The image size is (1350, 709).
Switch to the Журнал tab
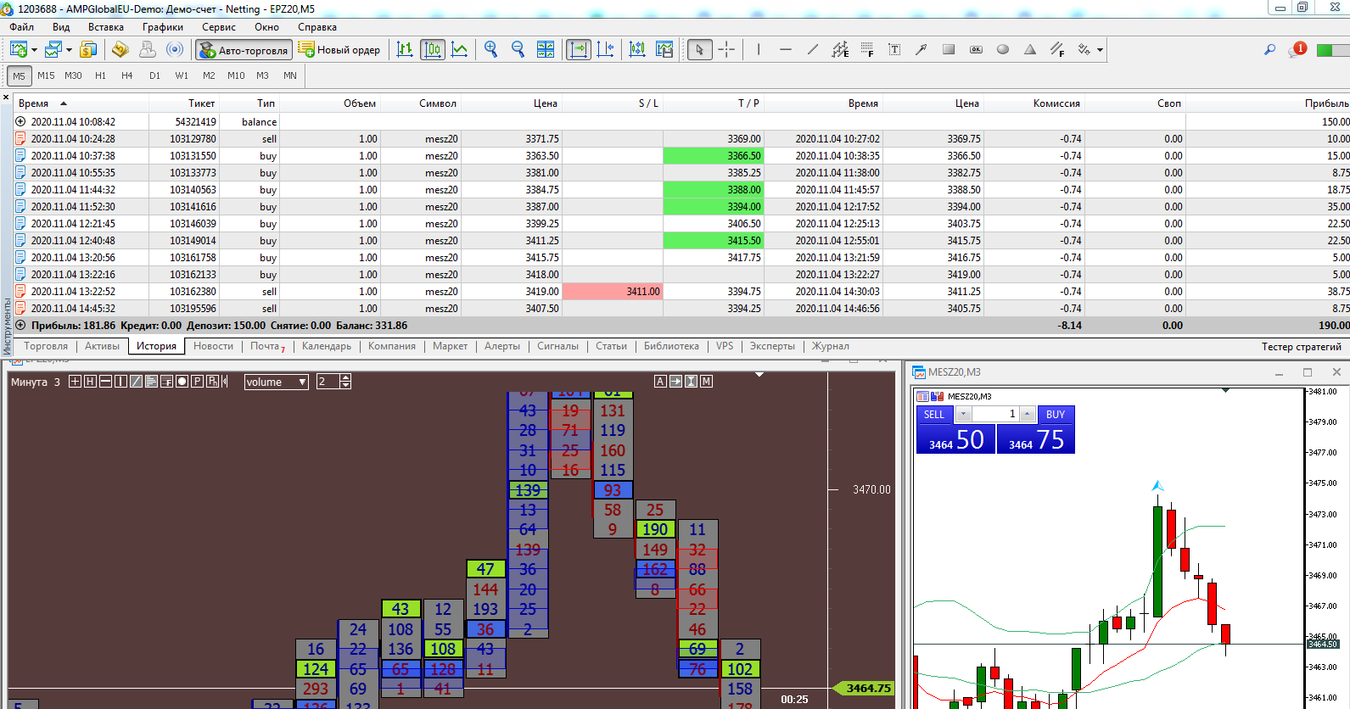pyautogui.click(x=831, y=346)
